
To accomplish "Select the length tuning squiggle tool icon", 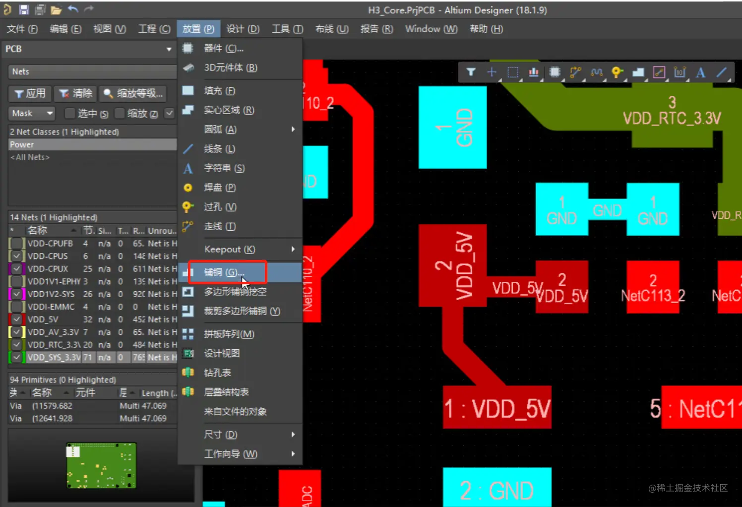I will tap(597, 72).
